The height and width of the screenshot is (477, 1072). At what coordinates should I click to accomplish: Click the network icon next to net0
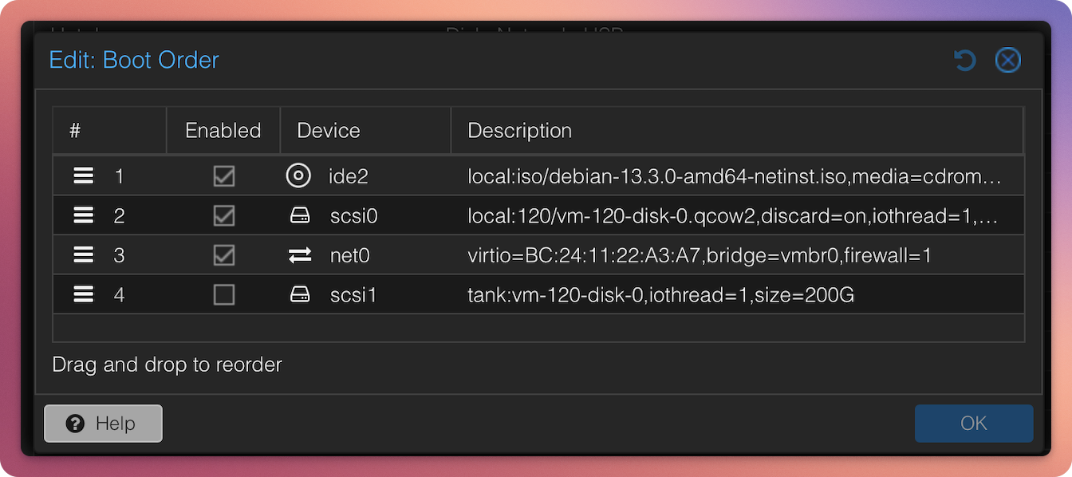[x=300, y=256]
